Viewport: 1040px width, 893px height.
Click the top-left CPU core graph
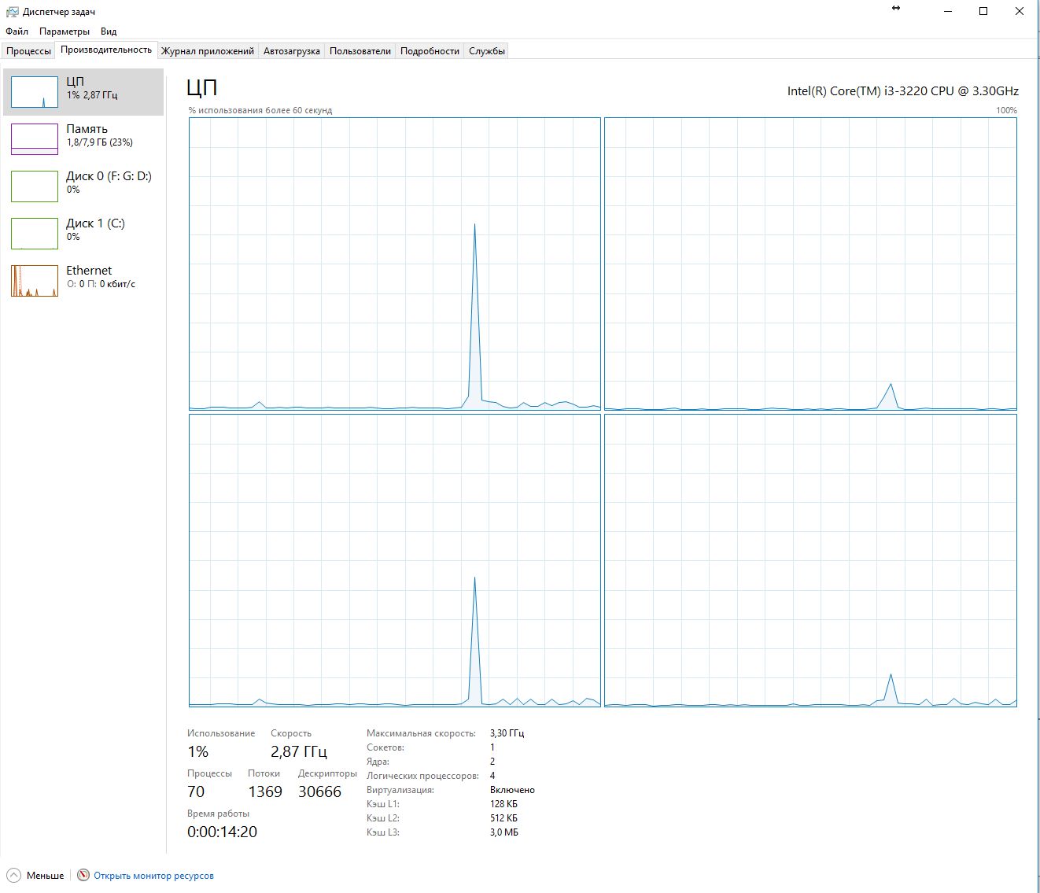[395, 264]
